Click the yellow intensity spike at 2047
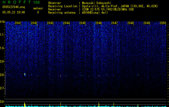This screenshot has width=169, height=107. tap(114, 105)
